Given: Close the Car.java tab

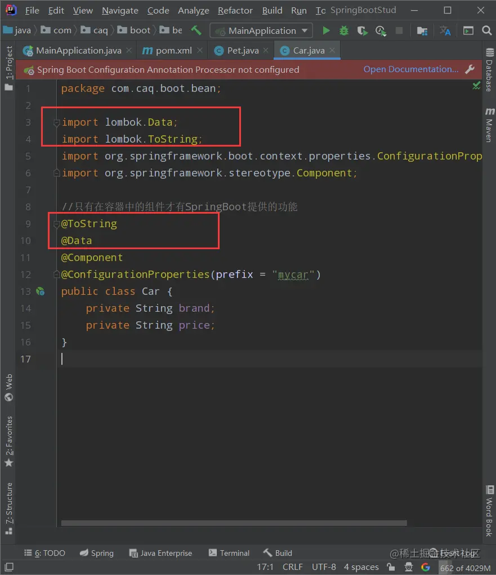Looking at the screenshot, I should 332,50.
